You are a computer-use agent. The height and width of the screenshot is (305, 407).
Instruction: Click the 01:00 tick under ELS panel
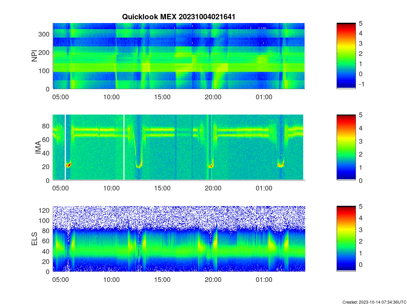pos(264,280)
